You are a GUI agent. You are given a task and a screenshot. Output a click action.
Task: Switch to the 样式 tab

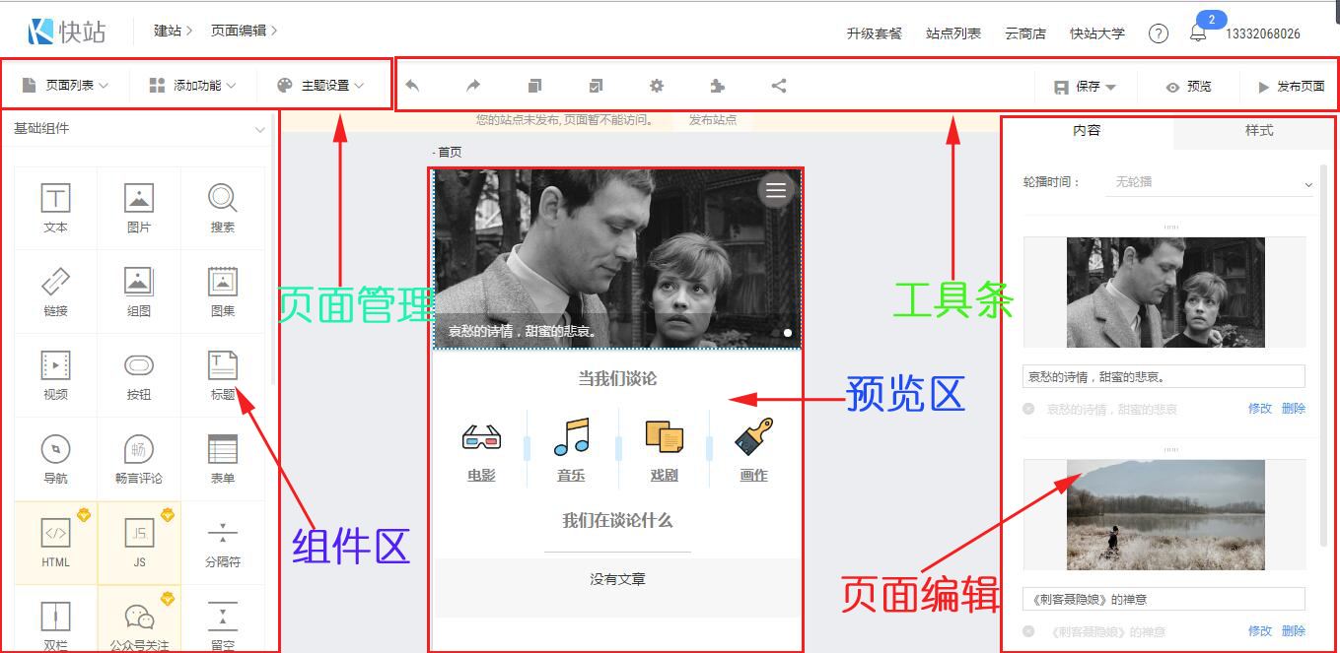tap(1259, 131)
